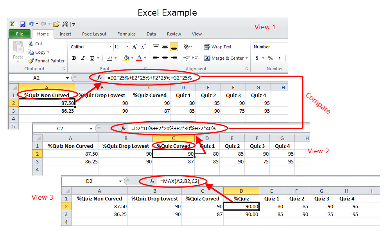Open the File tab
Image resolution: width=391 pixels, height=234 pixels.
[x=20, y=34]
